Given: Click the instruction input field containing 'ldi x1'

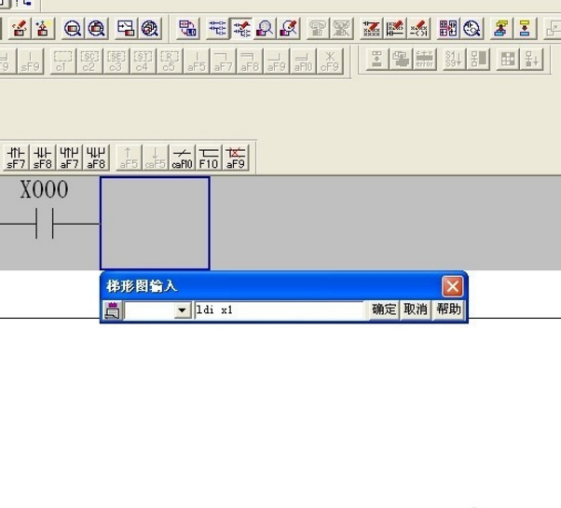Looking at the screenshot, I should [x=280, y=310].
